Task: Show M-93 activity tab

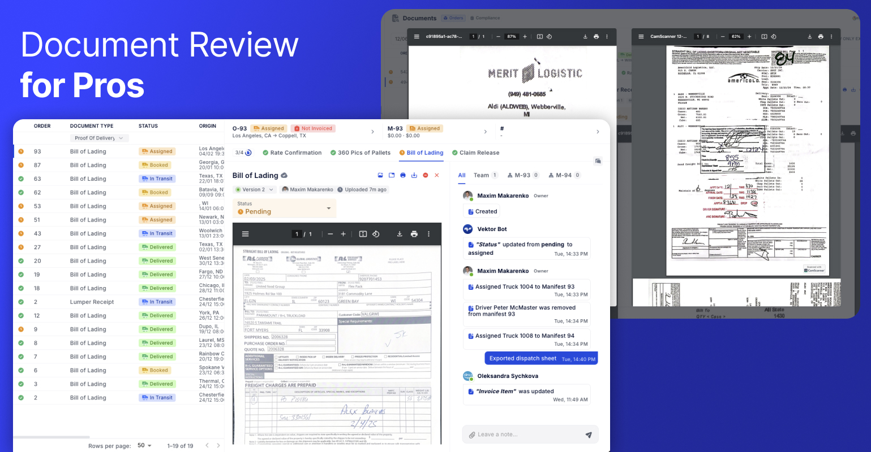Action: pos(524,175)
